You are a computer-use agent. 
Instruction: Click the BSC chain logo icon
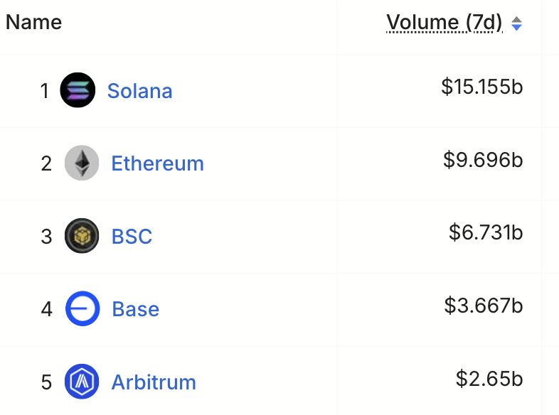[82, 236]
